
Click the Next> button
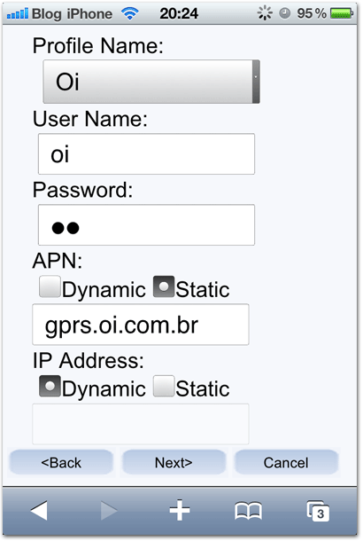[x=174, y=462]
